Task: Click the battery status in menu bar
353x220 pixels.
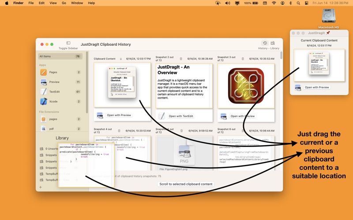Action: (x=251, y=3)
